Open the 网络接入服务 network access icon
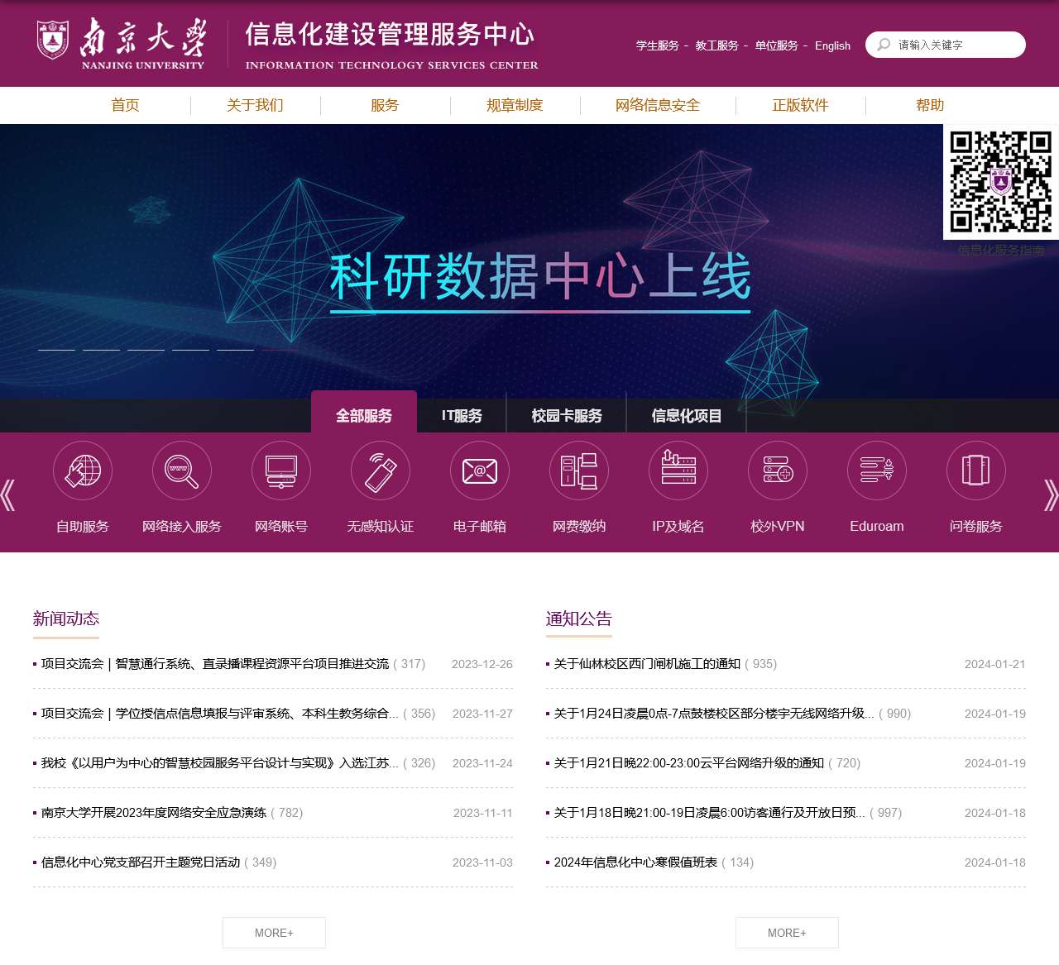Screen dimensions: 1059x965 (181, 470)
